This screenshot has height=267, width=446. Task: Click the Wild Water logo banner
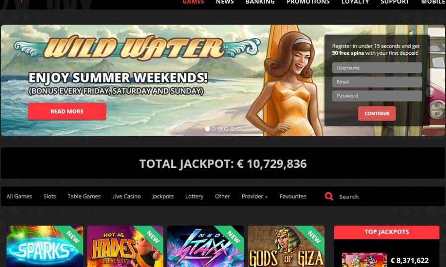coord(136,48)
